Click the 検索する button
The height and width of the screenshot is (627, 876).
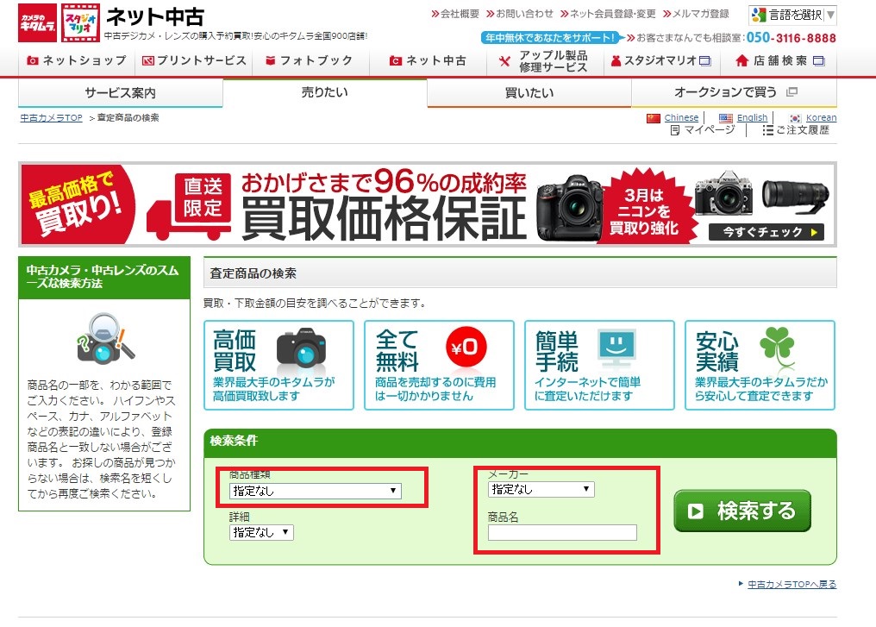coord(741,511)
